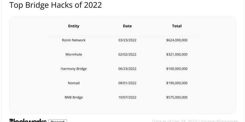Click the Source: Blockworks footer text
The height and width of the screenshot is (122, 245).
coord(219,121)
